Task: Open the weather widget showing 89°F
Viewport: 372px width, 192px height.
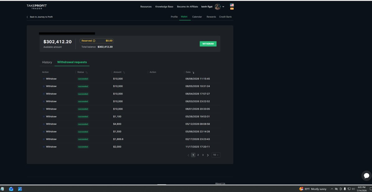Action: [313, 189]
